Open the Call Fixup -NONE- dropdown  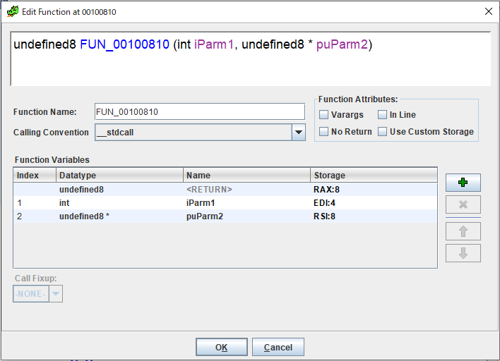point(37,293)
